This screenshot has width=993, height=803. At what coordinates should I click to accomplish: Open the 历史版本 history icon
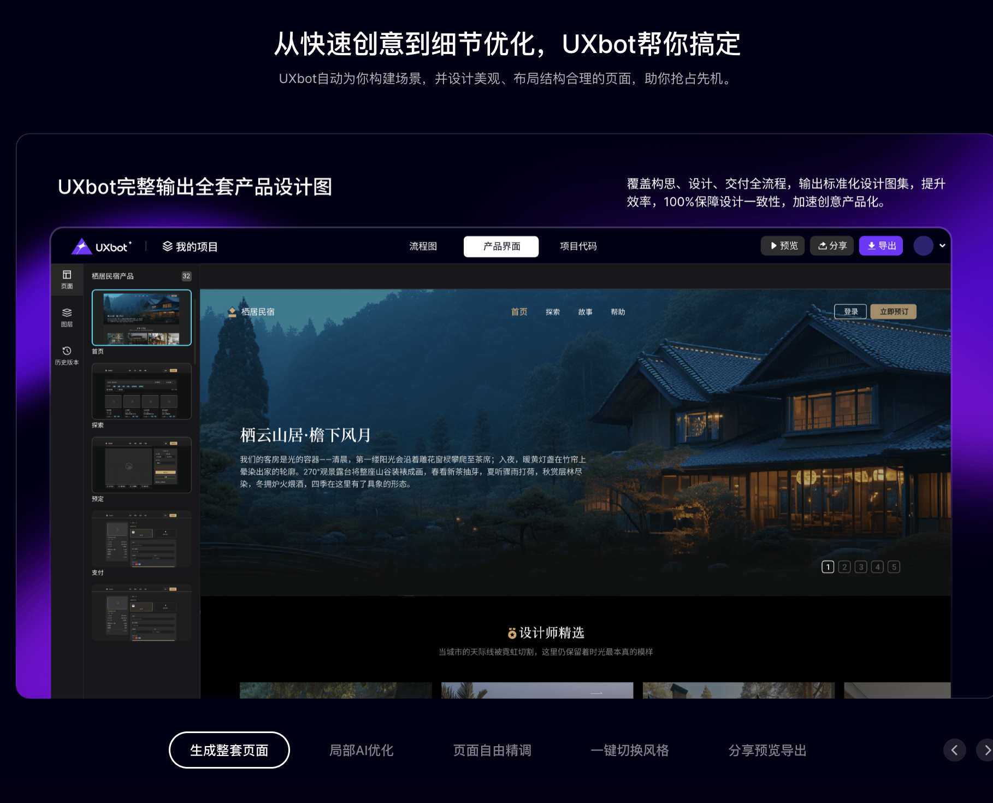pos(67,355)
